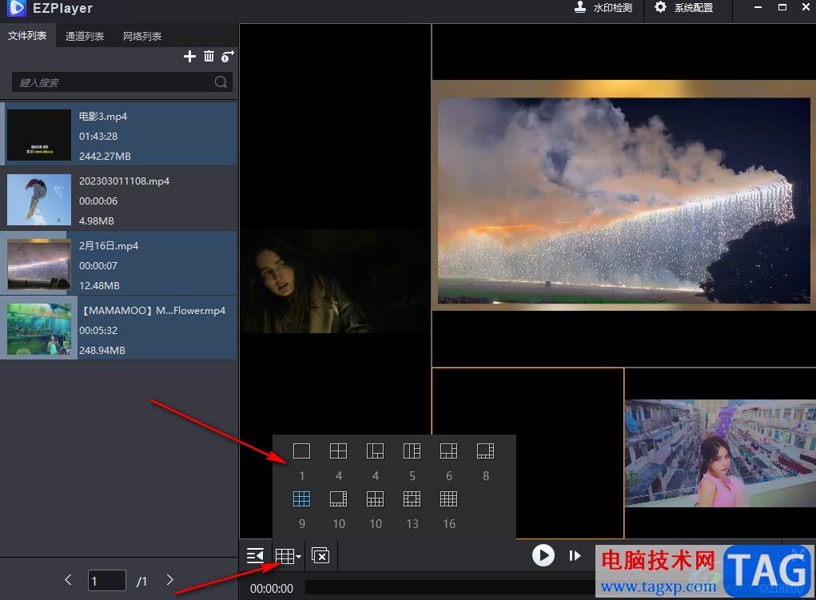Select the MAMAMOO music video window

(720, 453)
